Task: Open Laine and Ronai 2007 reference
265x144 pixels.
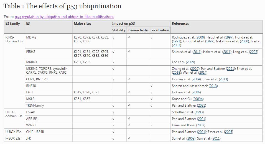Action: click(x=200, y=125)
